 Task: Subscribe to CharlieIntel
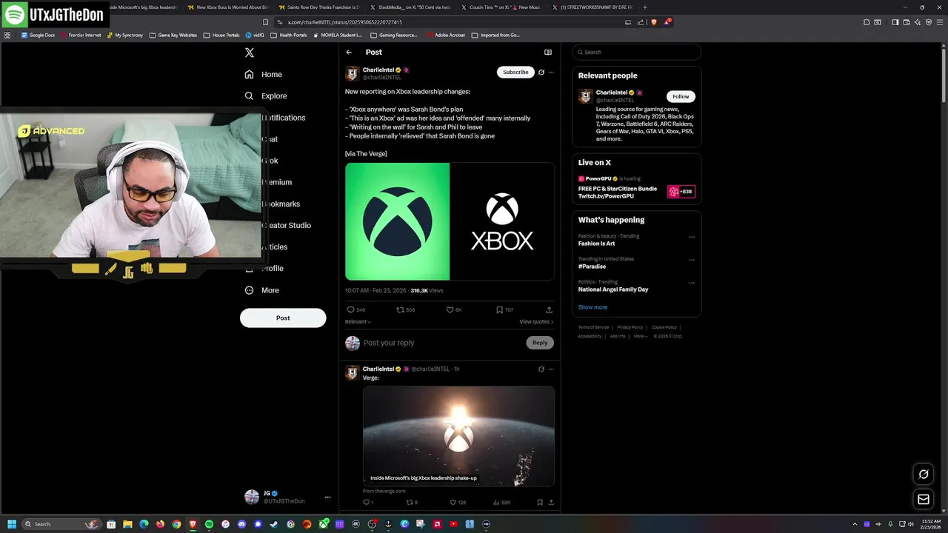[x=515, y=72]
